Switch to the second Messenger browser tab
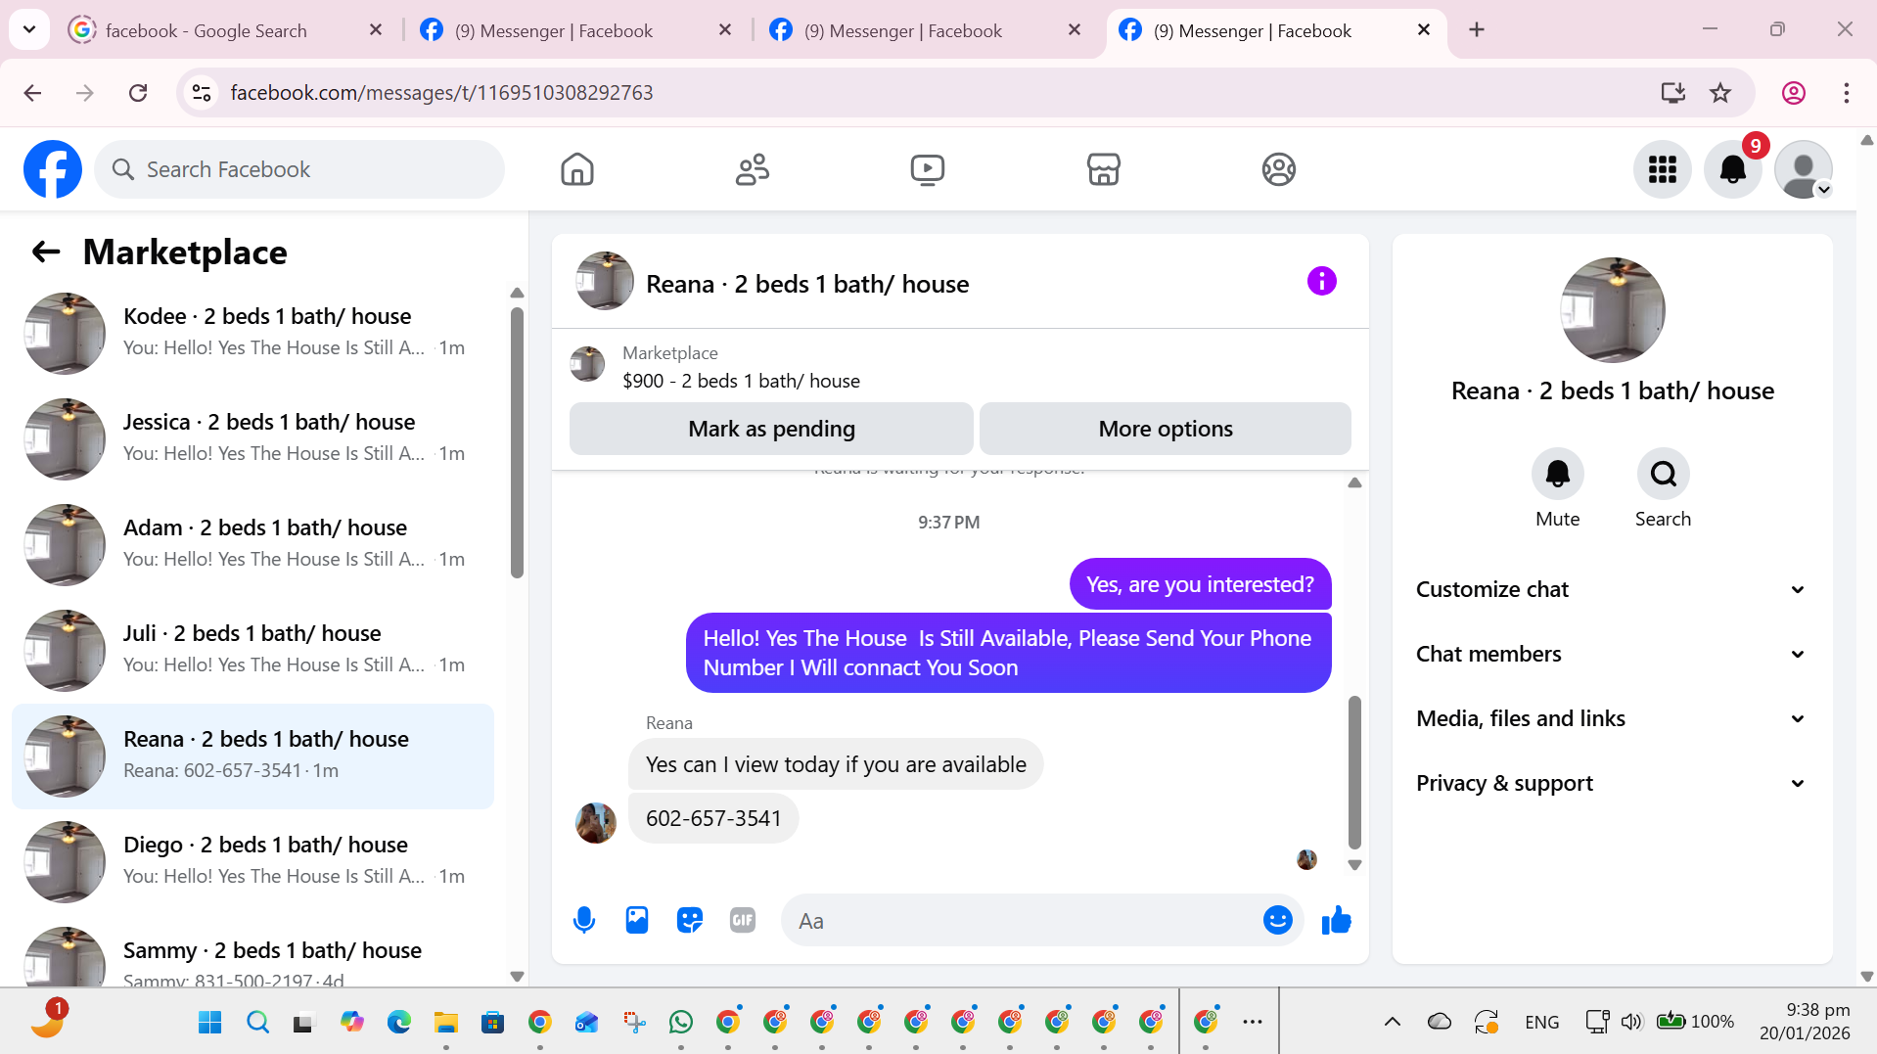Image resolution: width=1877 pixels, height=1054 pixels. 577,30
